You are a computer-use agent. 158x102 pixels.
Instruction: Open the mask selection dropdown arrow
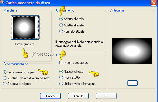pyautogui.click(x=38, y=28)
